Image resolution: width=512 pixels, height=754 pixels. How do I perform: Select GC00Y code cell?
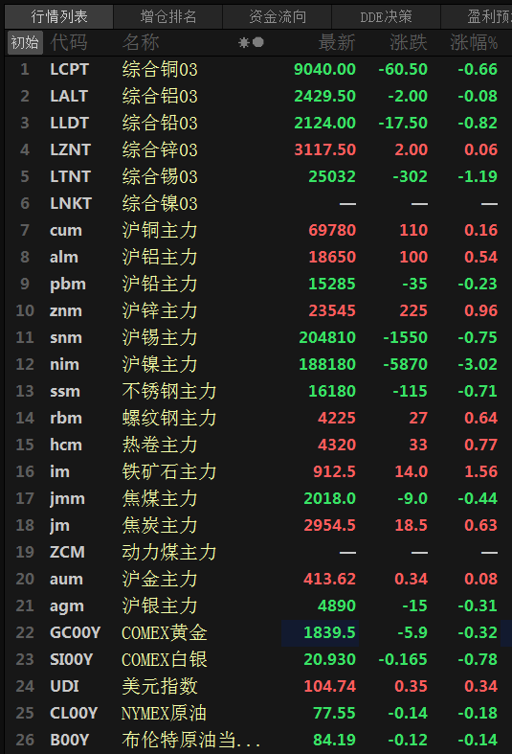(x=75, y=633)
